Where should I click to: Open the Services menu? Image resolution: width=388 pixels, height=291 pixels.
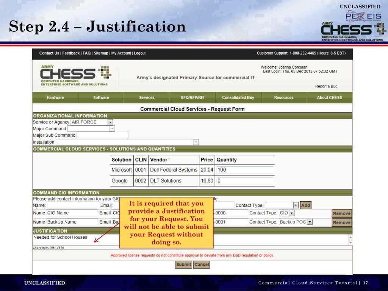pyautogui.click(x=147, y=97)
